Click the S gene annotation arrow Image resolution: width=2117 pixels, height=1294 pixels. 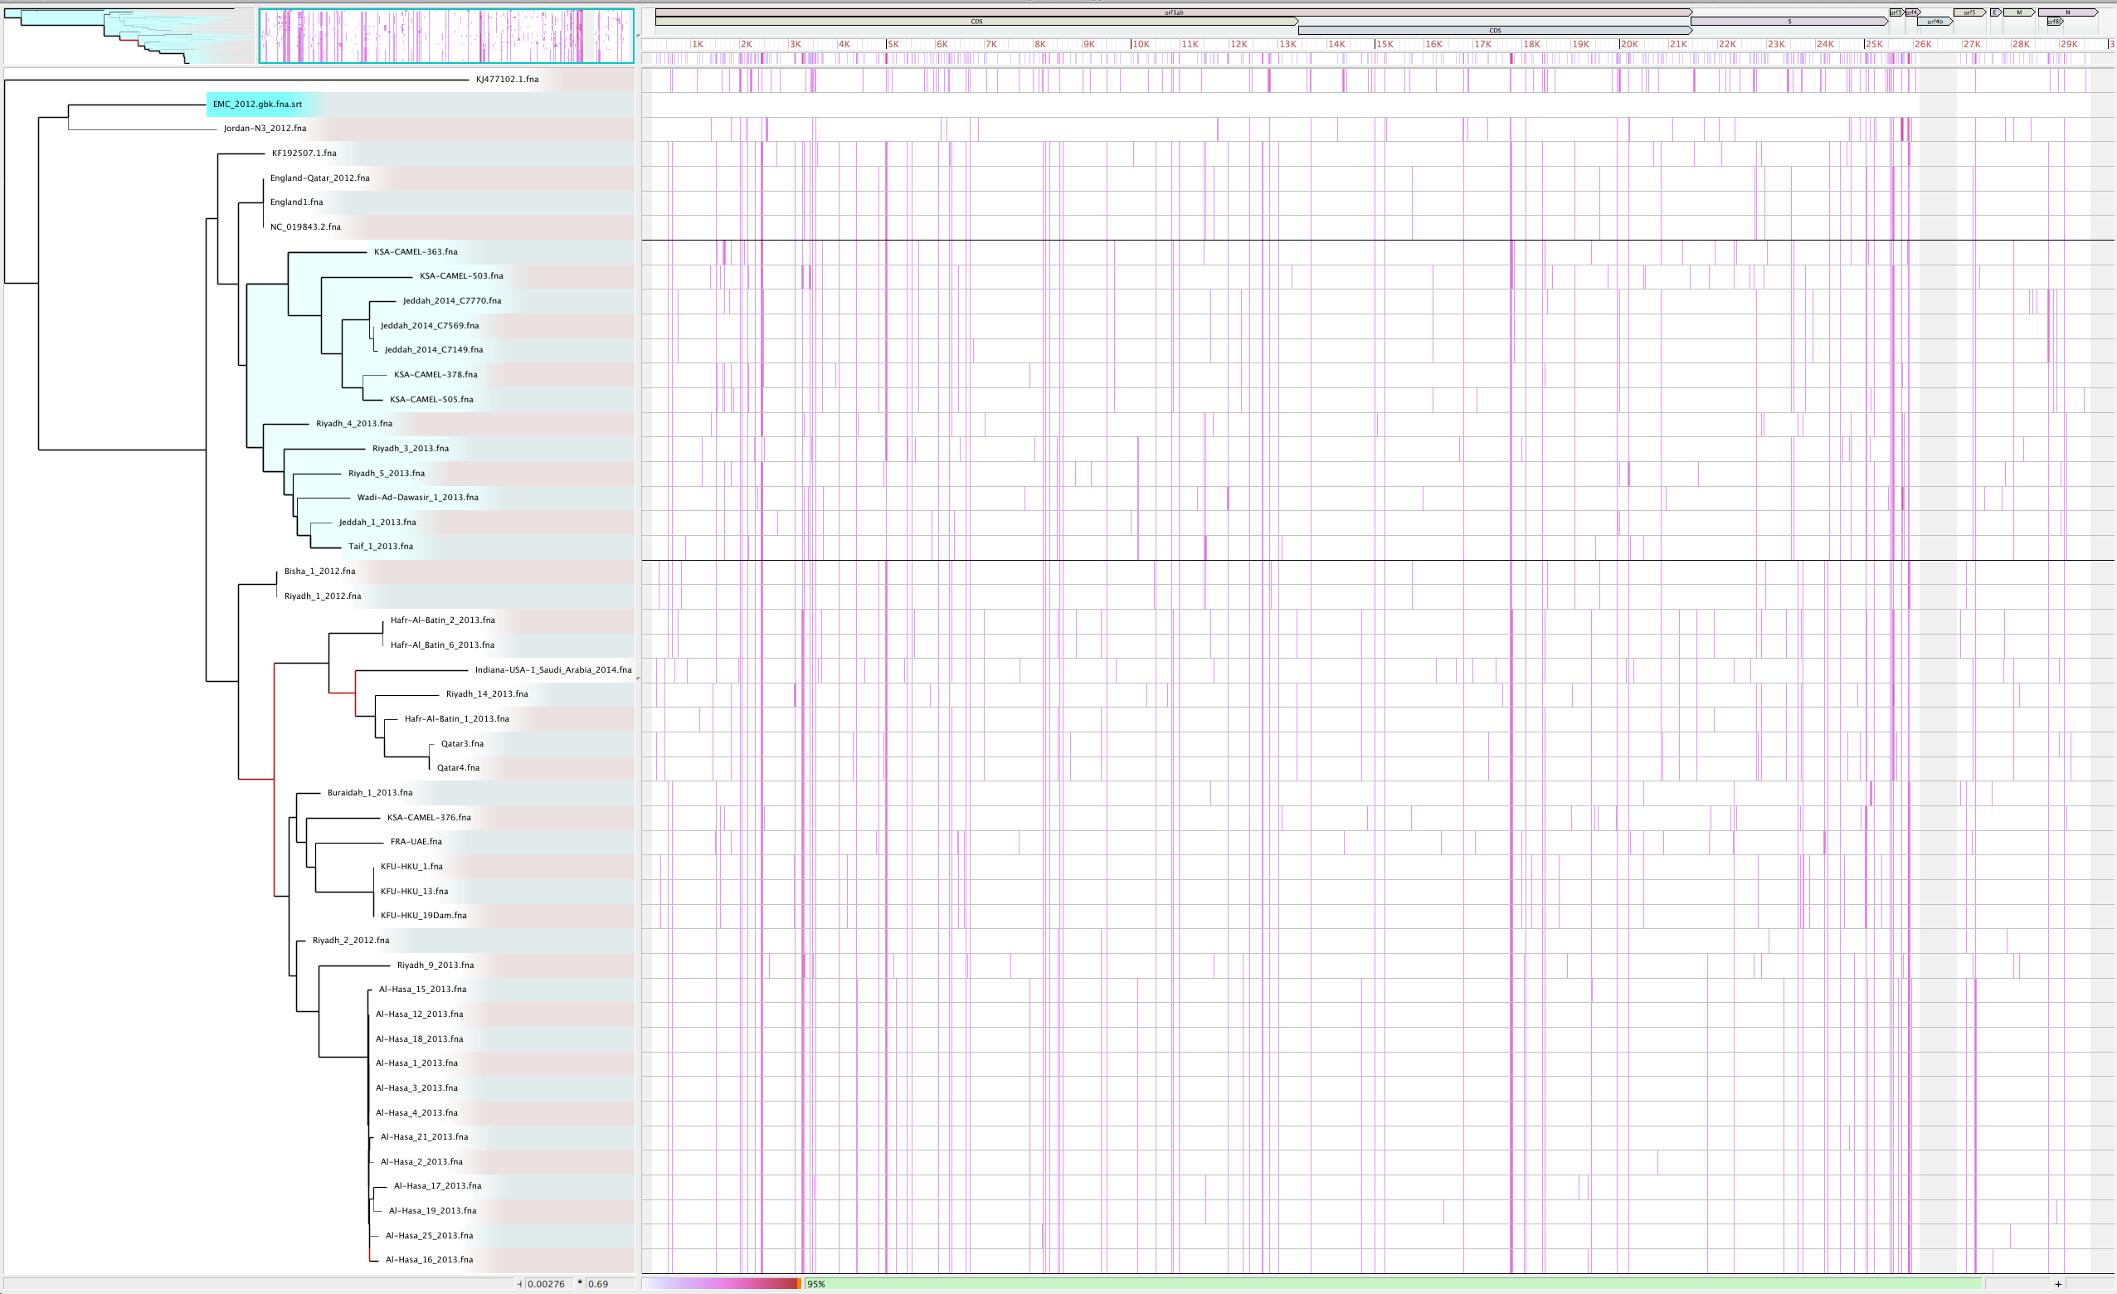tap(1788, 22)
